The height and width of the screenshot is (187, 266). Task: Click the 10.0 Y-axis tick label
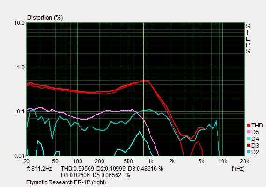[19, 23]
